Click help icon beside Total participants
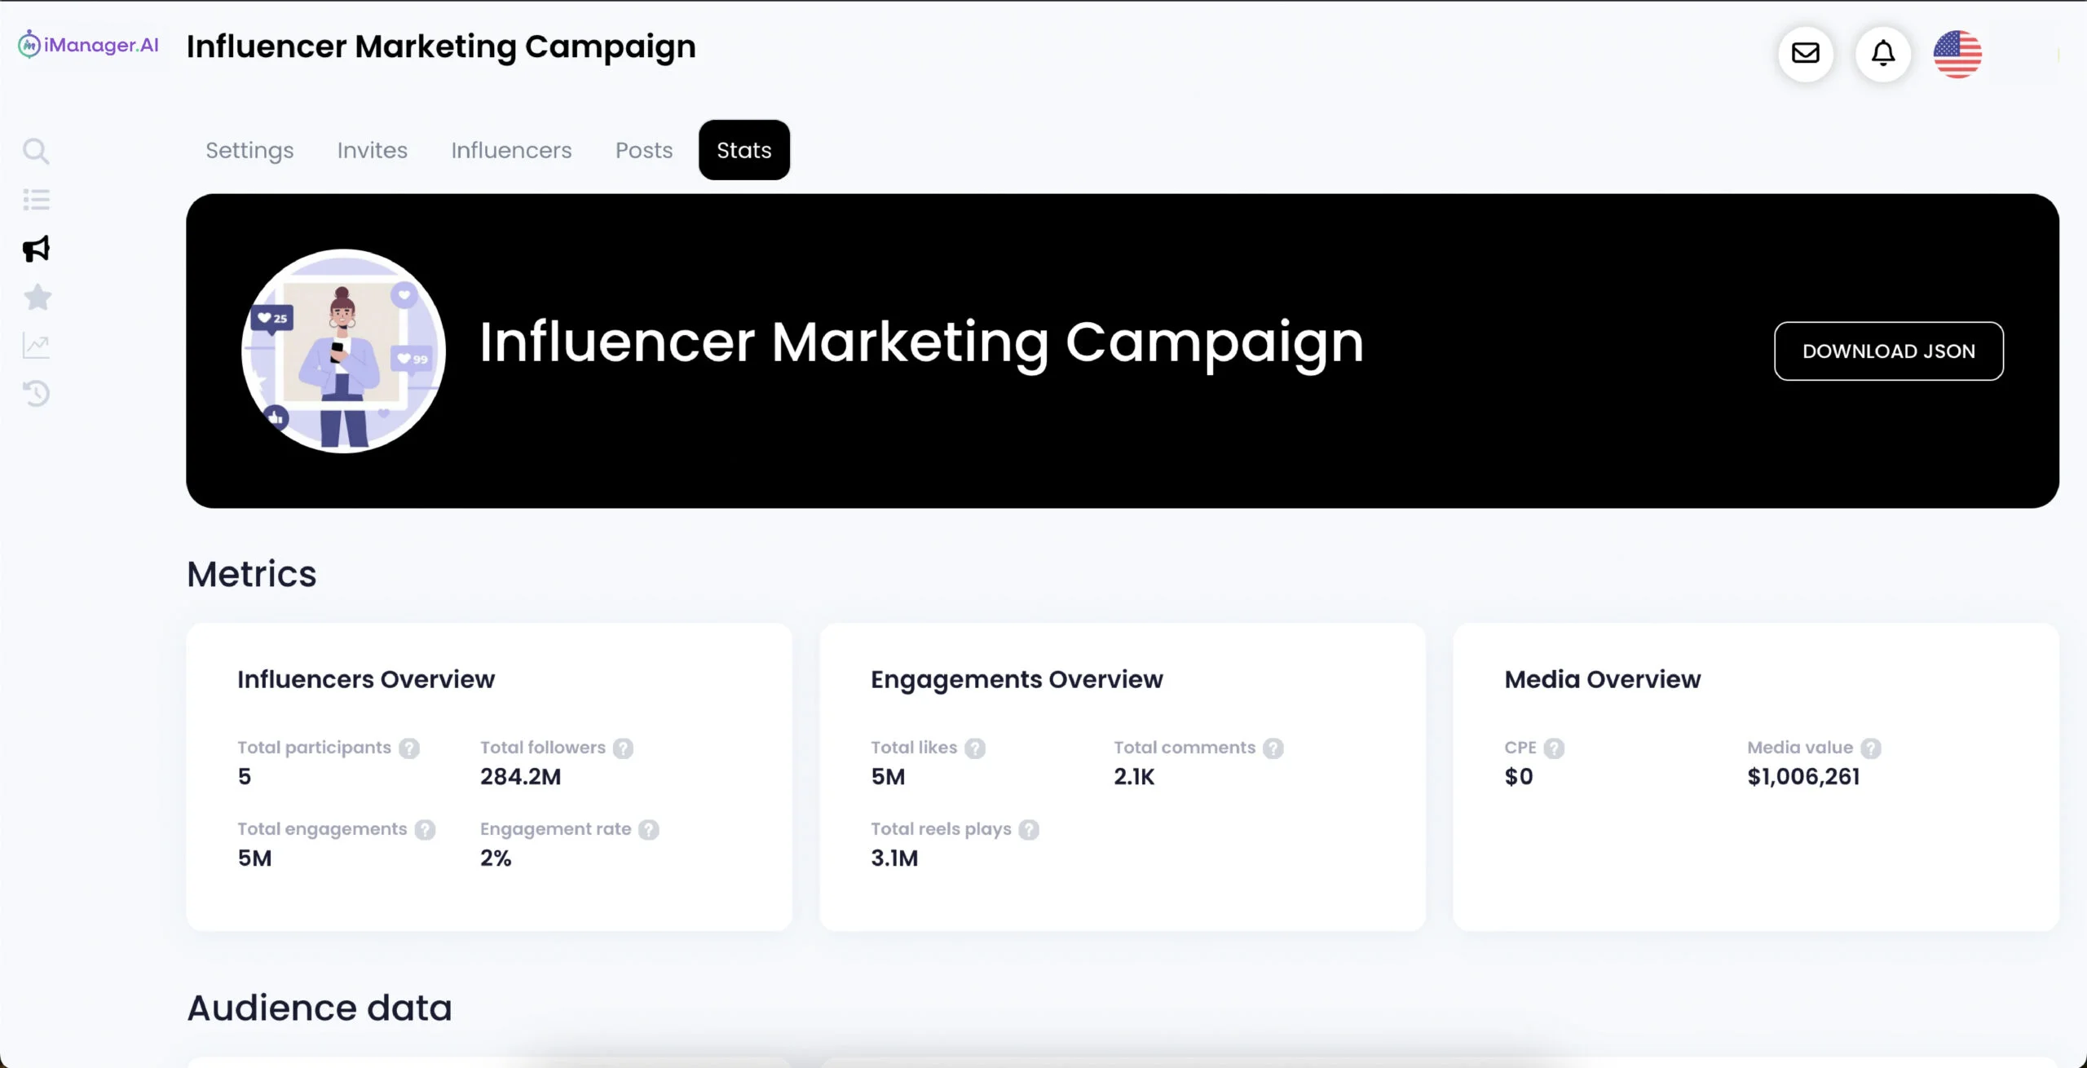 [x=409, y=748]
